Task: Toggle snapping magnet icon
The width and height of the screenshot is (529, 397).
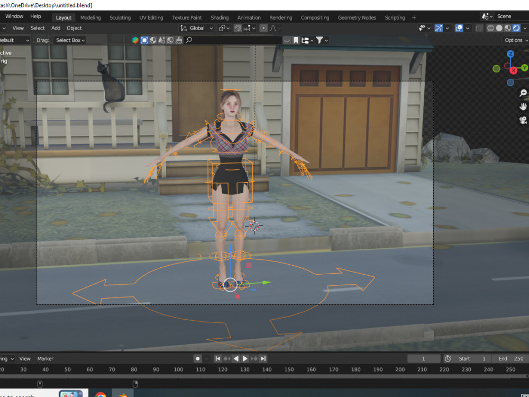Action: pos(238,28)
